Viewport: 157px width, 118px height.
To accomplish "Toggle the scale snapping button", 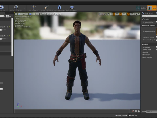I will tap(128, 14).
